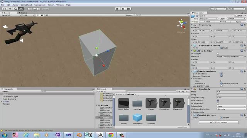Open the Collision Detection dropdown
Image resolution: width=247 pixels, height=138 pixels.
231,109
